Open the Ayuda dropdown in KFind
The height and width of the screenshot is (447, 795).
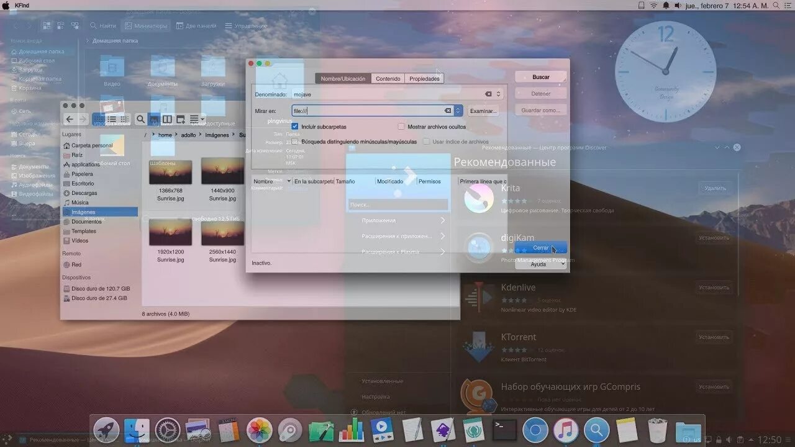pyautogui.click(x=541, y=263)
